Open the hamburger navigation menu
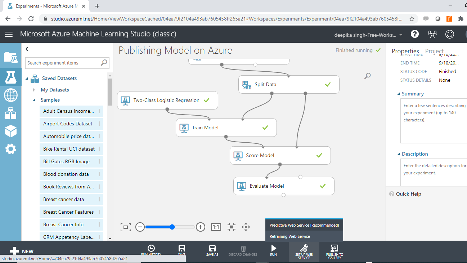The width and height of the screenshot is (467, 263). [9, 34]
